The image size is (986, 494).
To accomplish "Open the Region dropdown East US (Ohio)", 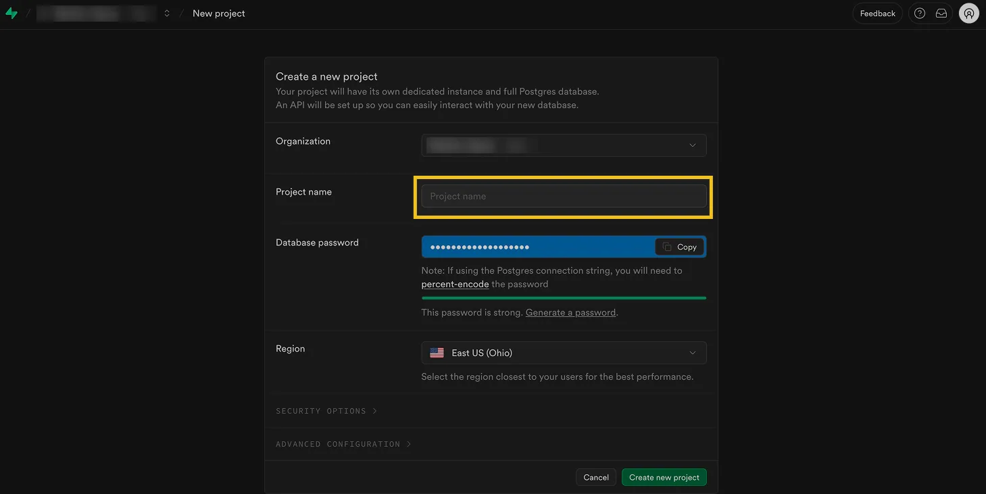I will 564,353.
